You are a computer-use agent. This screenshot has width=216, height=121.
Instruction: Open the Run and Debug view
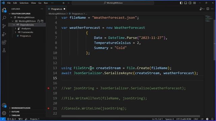tap(4, 34)
